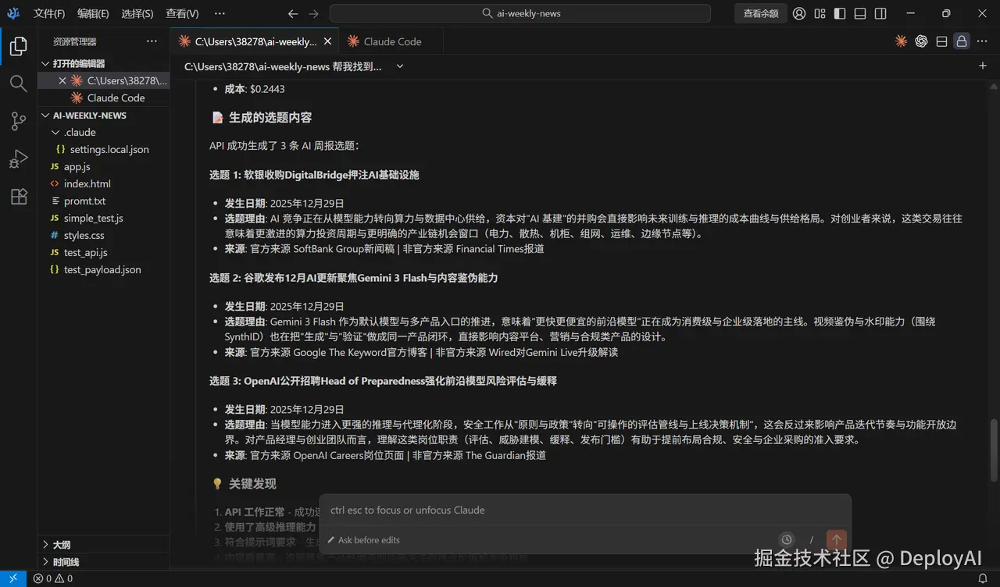Toggle primary sidebar visibility
Viewport: 1000px width, 587px height.
pos(840,13)
